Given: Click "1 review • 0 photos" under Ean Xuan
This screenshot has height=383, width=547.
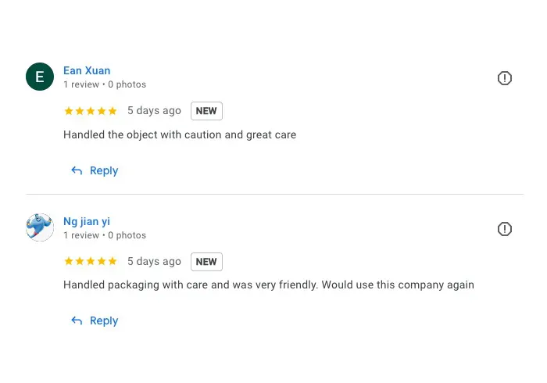Looking at the screenshot, I should point(105,84).
